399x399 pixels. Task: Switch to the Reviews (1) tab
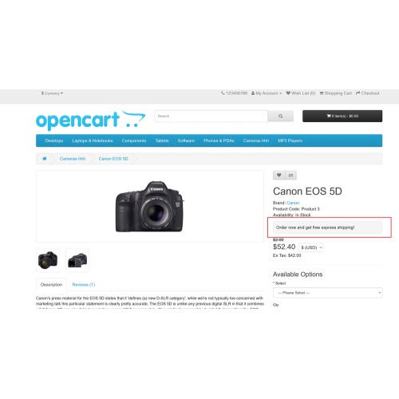click(x=84, y=285)
